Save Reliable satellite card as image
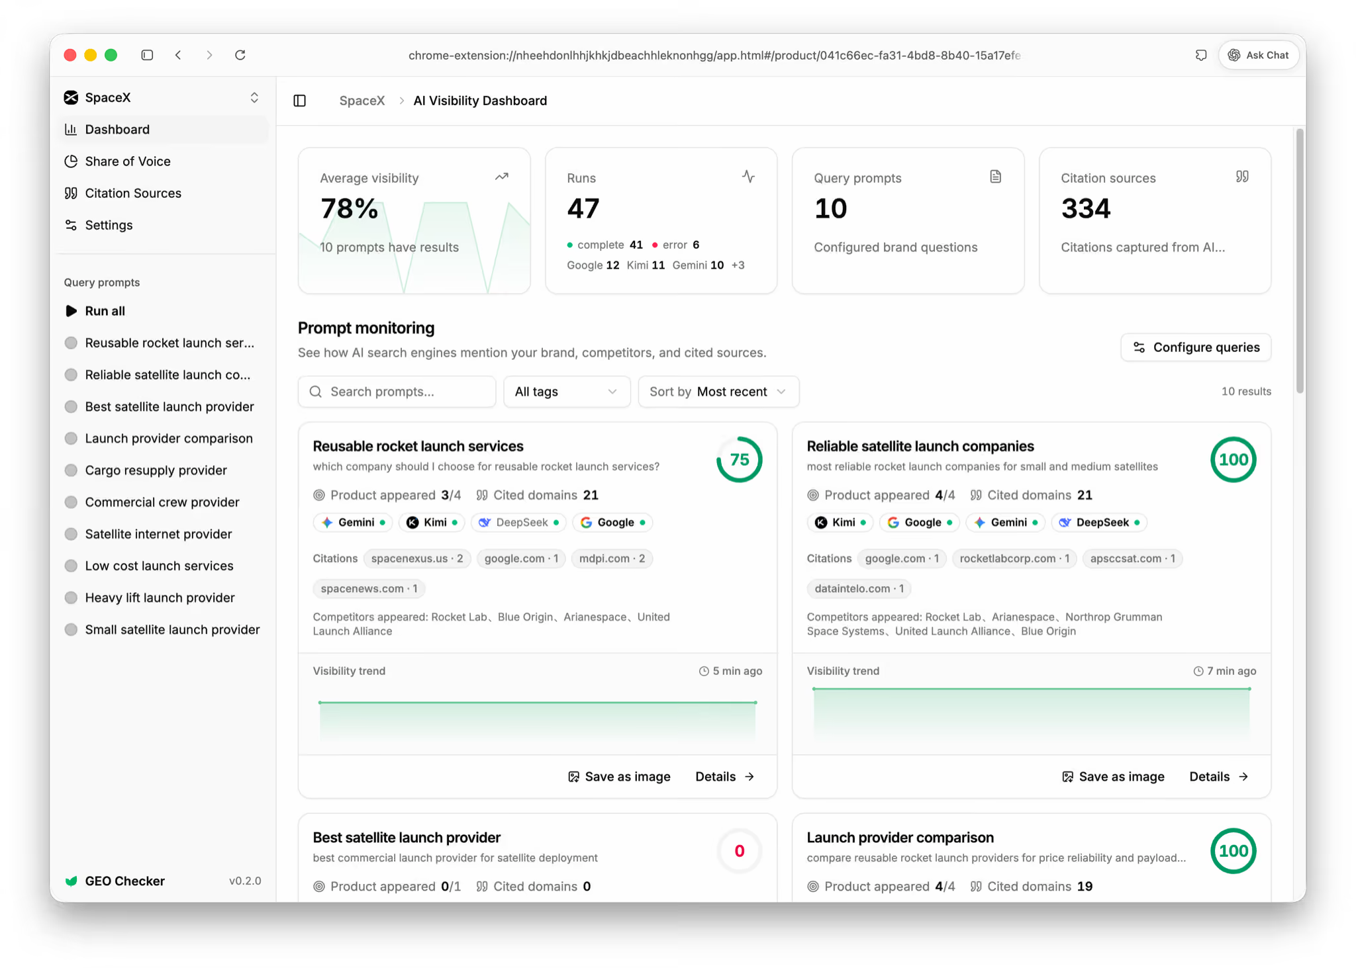 coord(1113,777)
